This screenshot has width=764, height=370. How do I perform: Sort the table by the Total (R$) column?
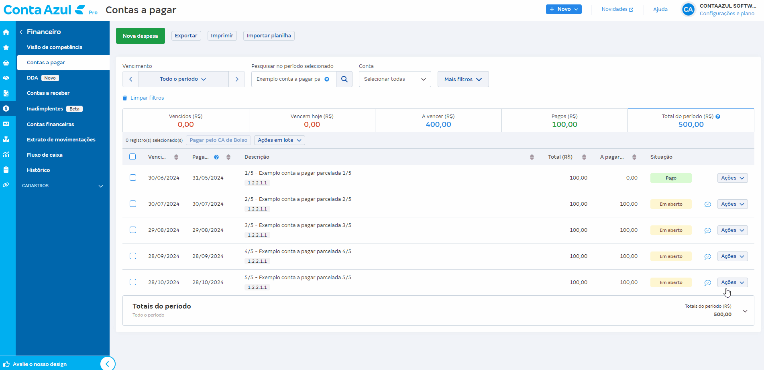(584, 157)
